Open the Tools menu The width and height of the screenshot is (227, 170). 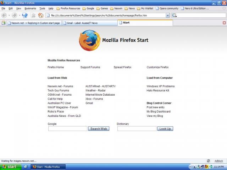(x=42, y=8)
